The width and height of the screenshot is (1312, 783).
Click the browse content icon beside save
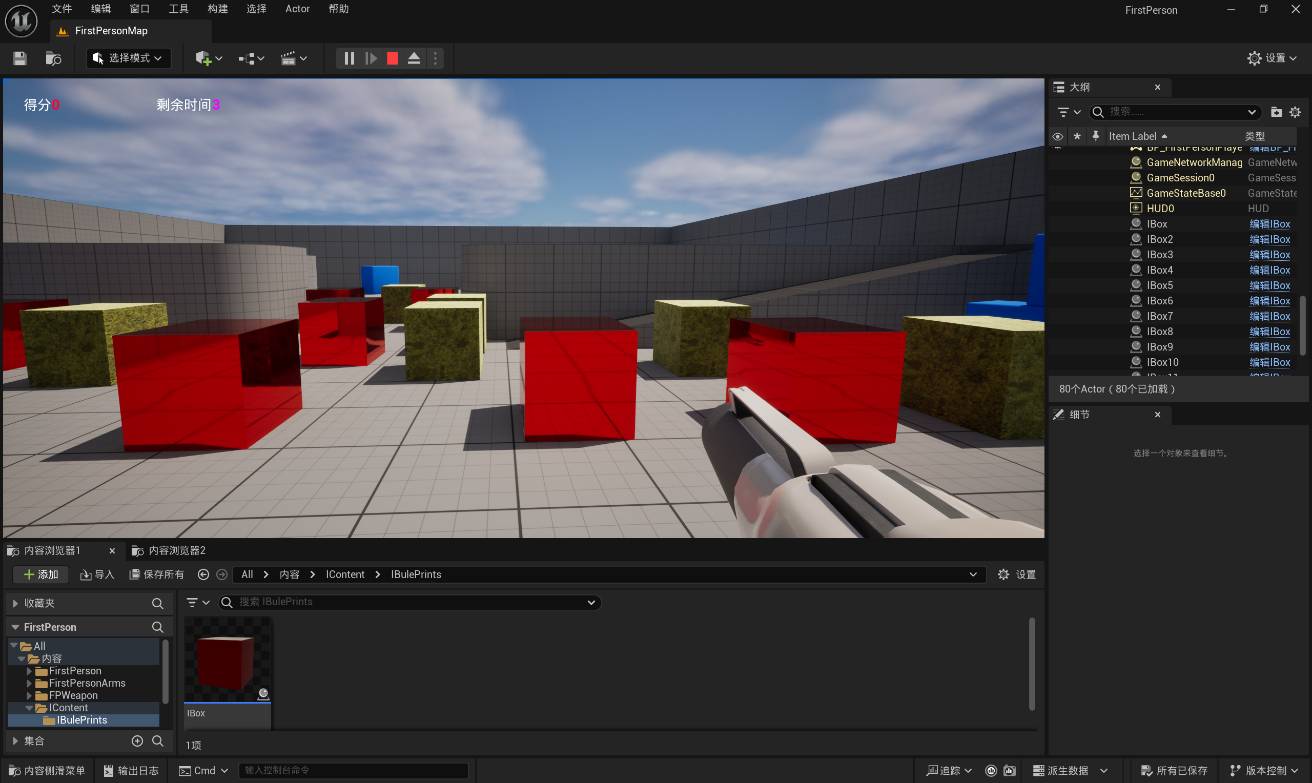coord(53,58)
